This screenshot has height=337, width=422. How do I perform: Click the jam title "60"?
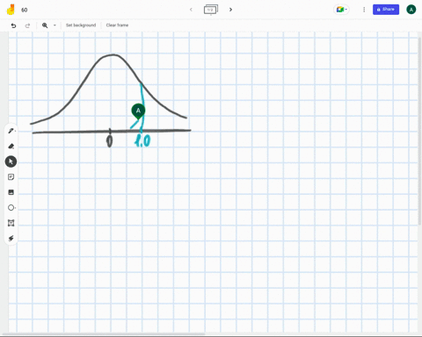25,10
